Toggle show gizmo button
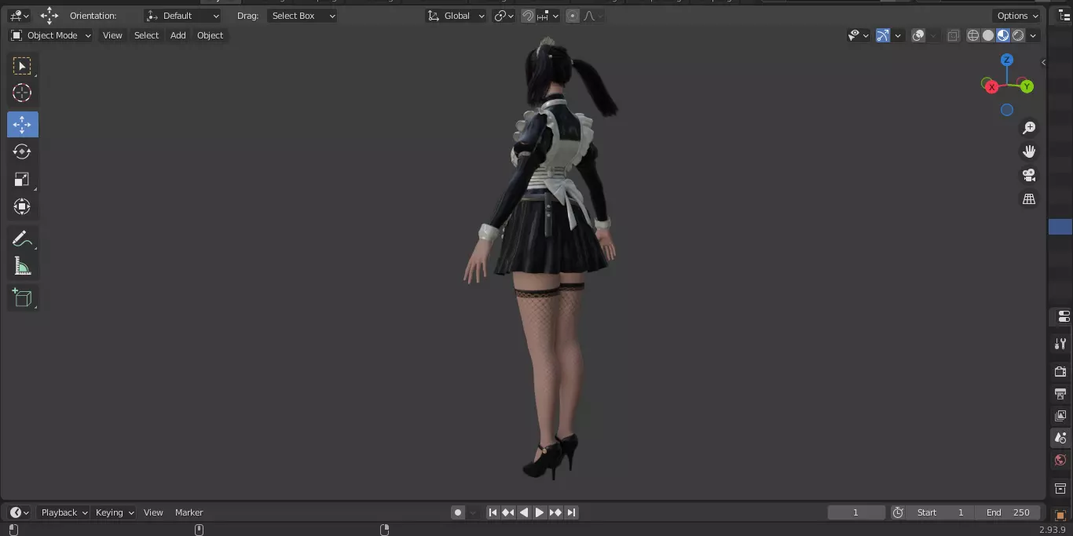The image size is (1073, 536). [883, 35]
